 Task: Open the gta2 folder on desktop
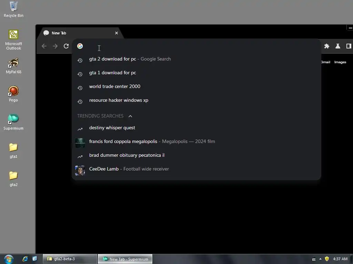click(13, 179)
